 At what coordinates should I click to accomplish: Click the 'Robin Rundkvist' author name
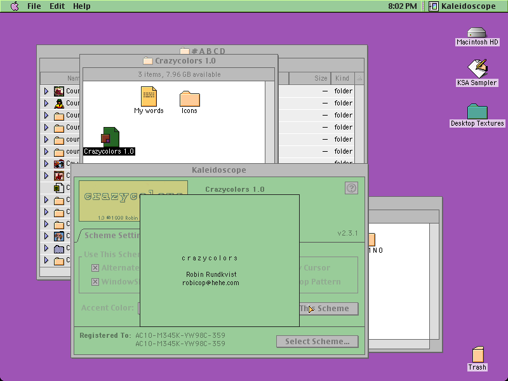point(211,274)
